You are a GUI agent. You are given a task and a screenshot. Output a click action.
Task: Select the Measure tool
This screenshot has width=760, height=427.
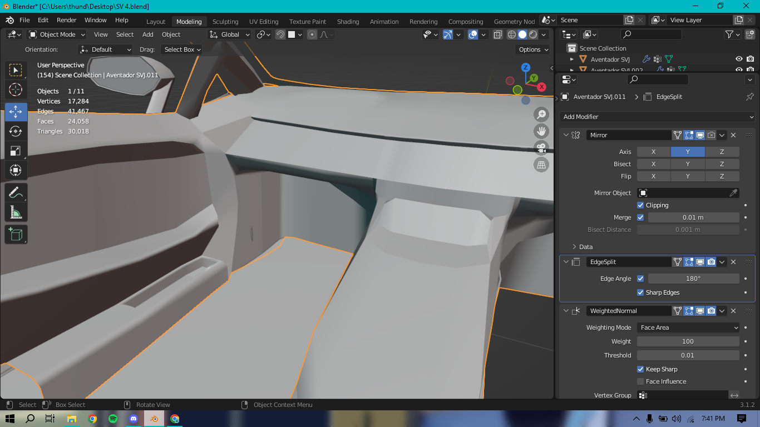coord(16,212)
